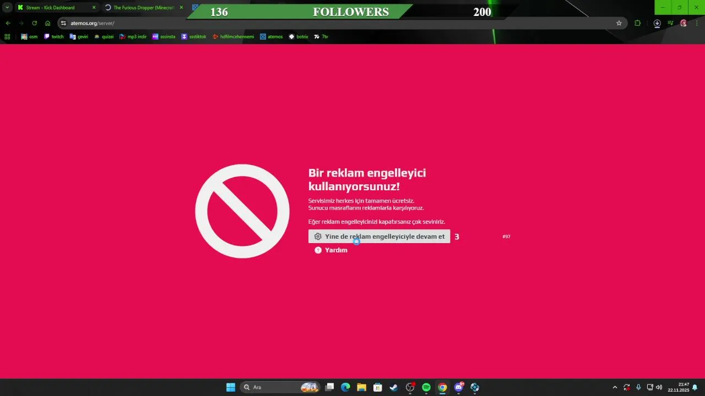
Task: Open the ssstiktok bookmark
Action: click(194, 37)
